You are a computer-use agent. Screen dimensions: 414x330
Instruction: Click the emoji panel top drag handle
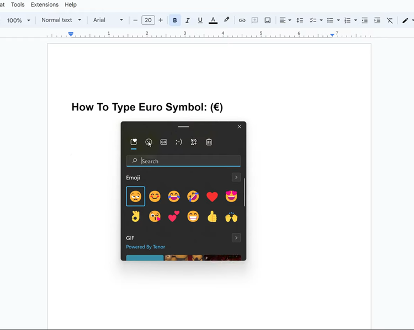[183, 127]
